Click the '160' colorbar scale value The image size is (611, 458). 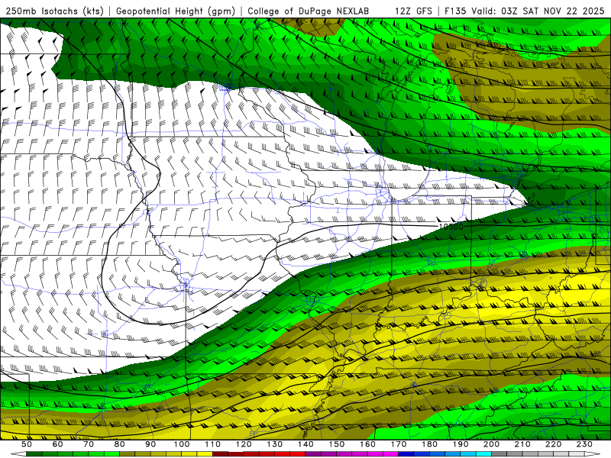[x=367, y=444]
